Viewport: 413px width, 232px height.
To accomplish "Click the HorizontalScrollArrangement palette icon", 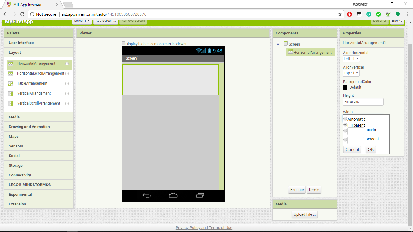I will point(11,74).
